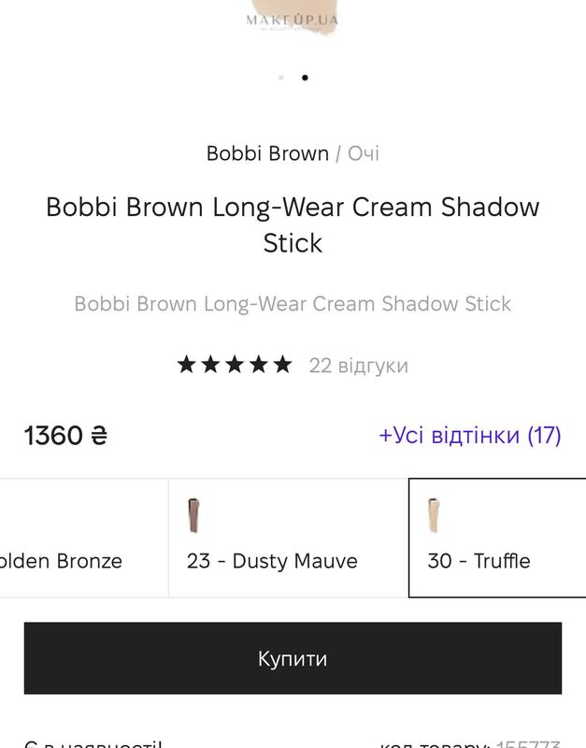Click the gray product subtitle text
Screen dimensions: 586x748
point(293,304)
